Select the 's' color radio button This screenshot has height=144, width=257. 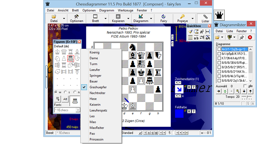[x=65, y=92]
